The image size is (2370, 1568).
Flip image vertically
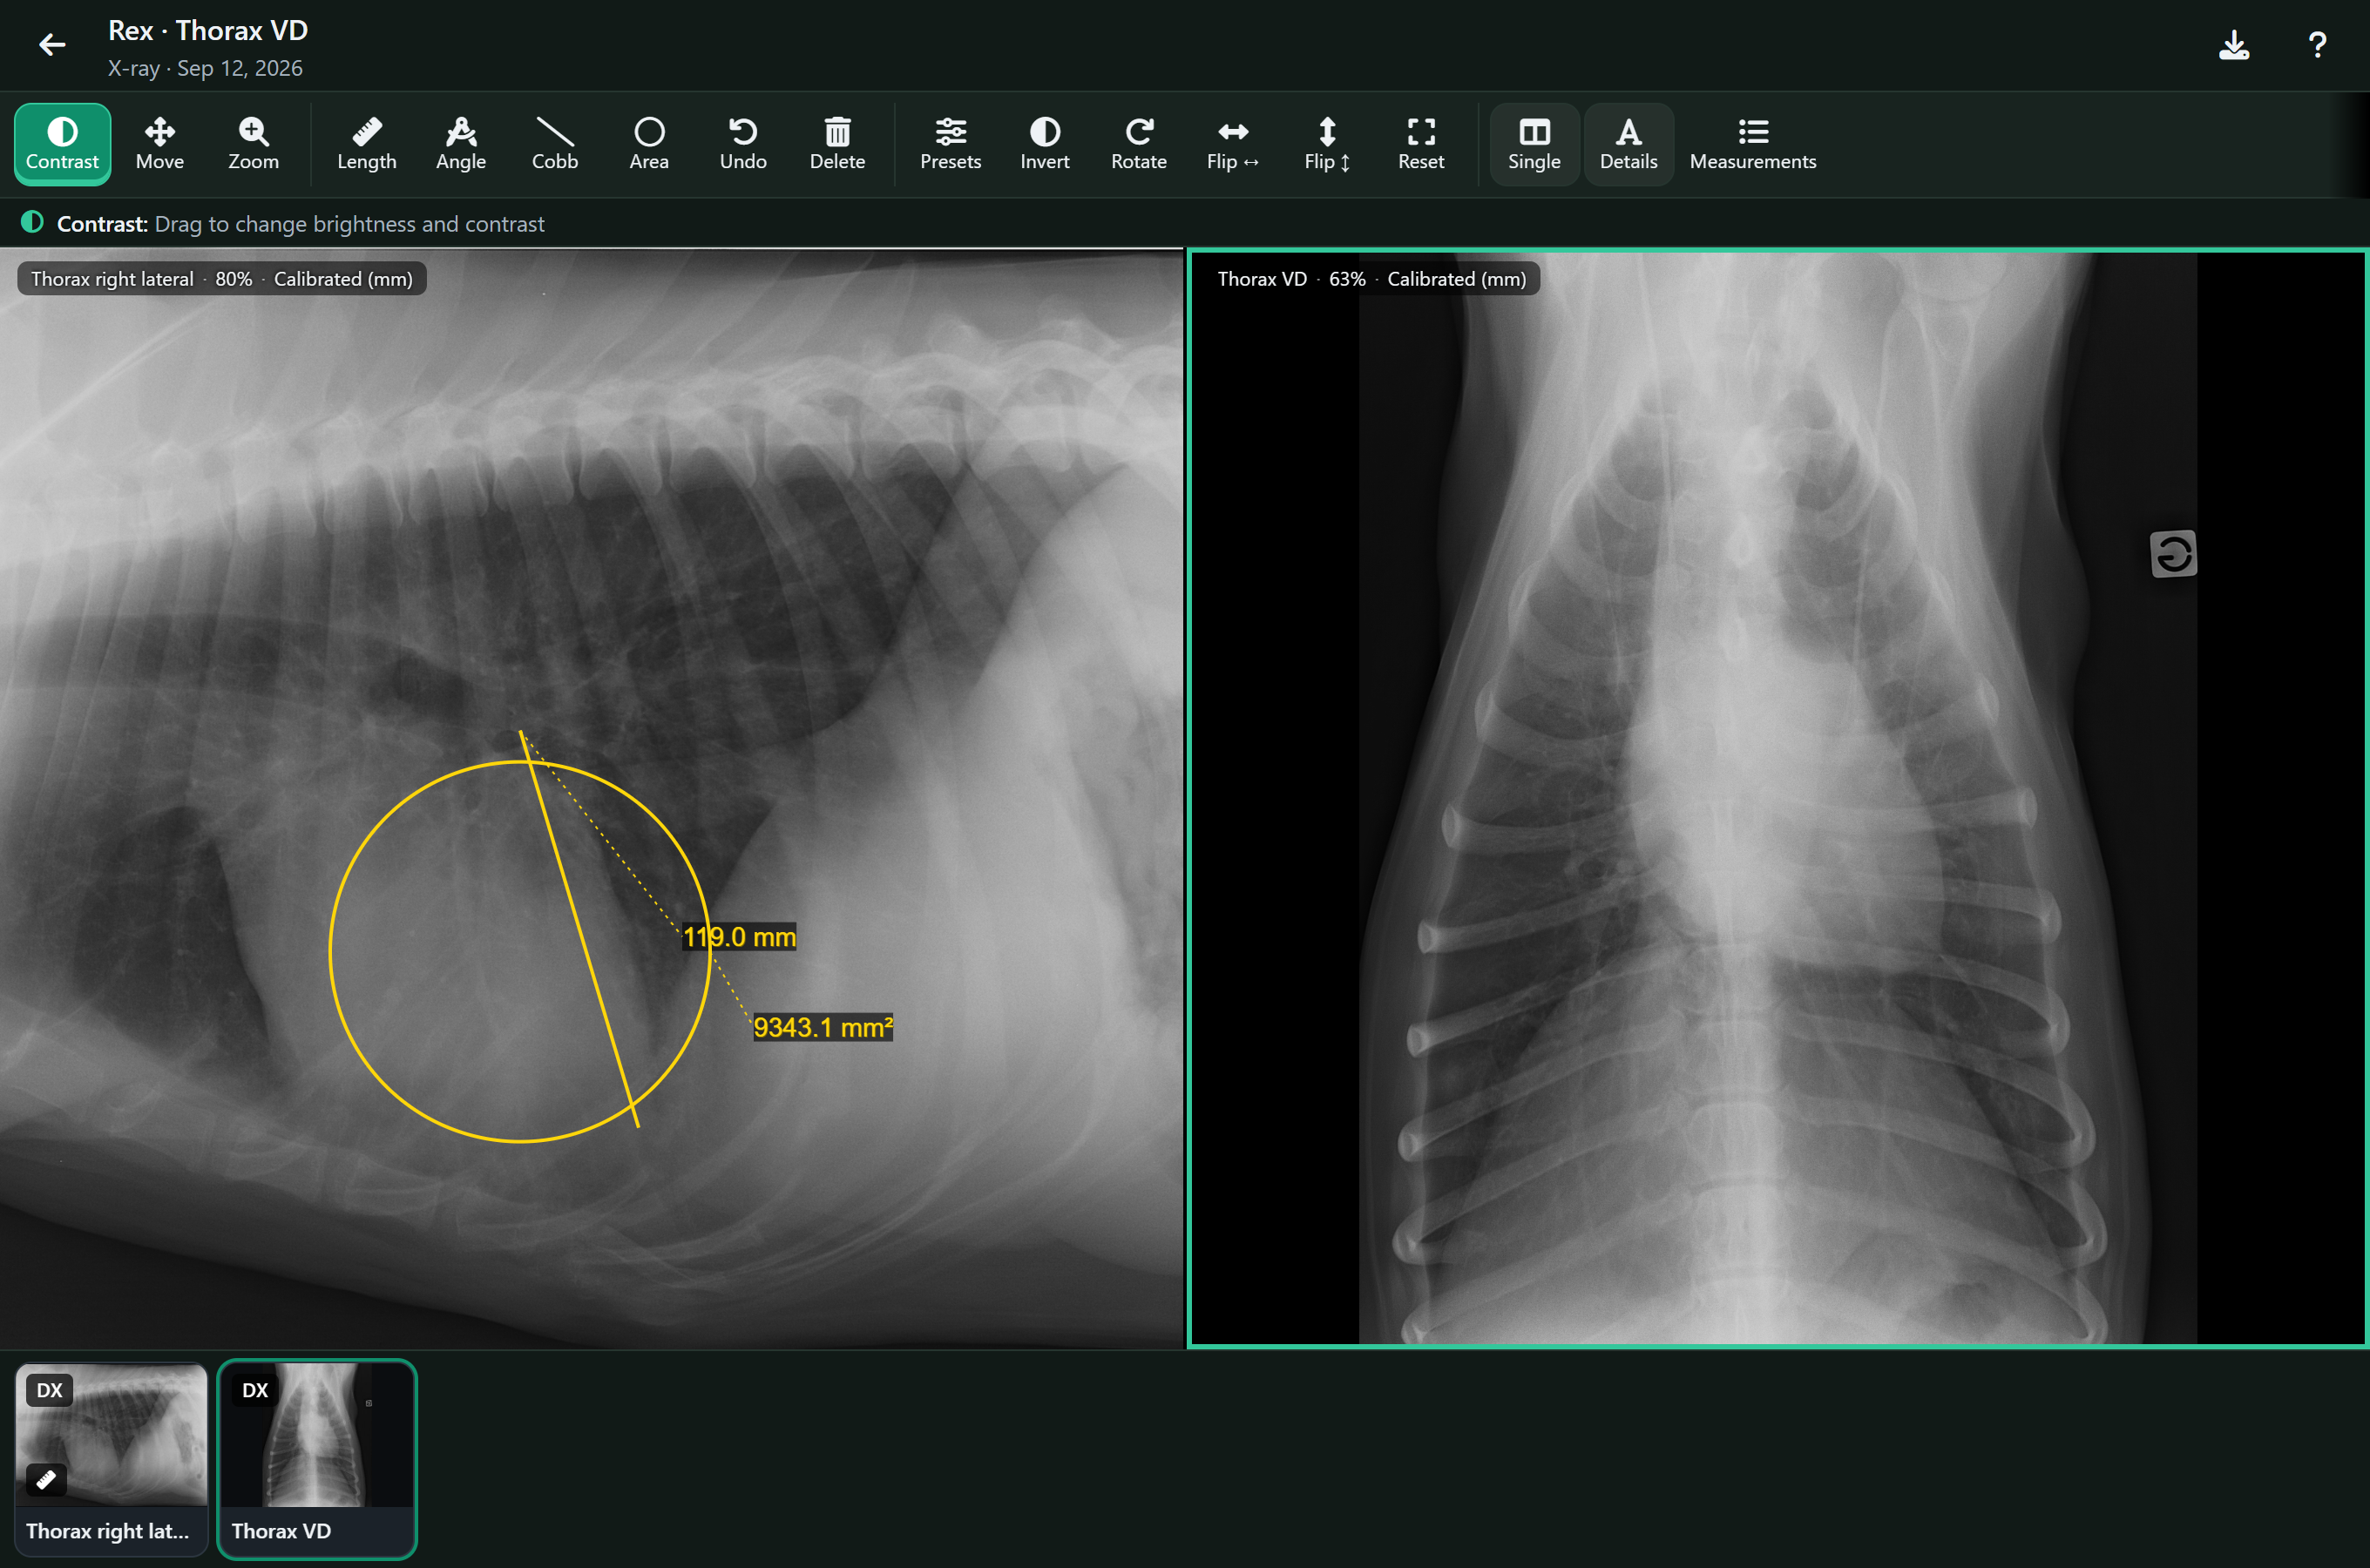tap(1327, 145)
